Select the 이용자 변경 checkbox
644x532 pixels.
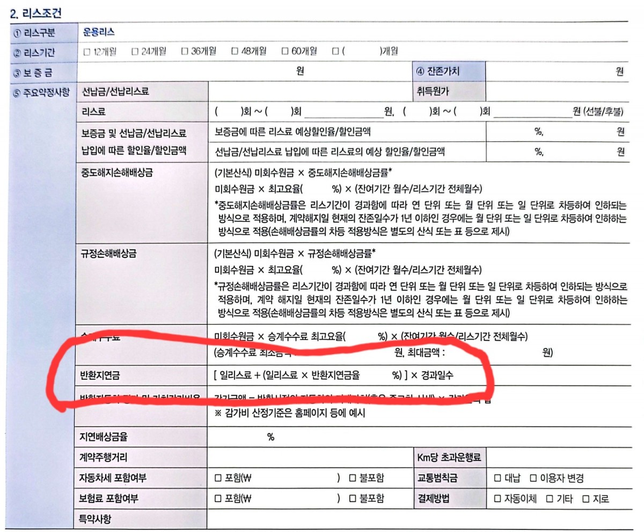coord(533,478)
